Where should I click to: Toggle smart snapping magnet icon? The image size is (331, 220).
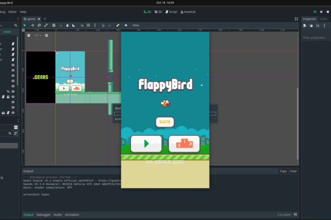pyautogui.click(x=82, y=25)
